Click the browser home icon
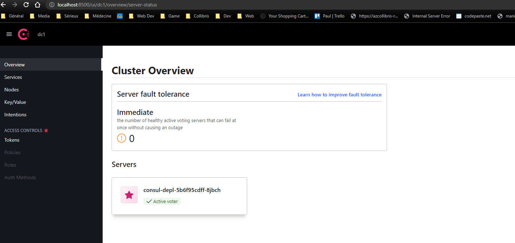 [38, 5]
